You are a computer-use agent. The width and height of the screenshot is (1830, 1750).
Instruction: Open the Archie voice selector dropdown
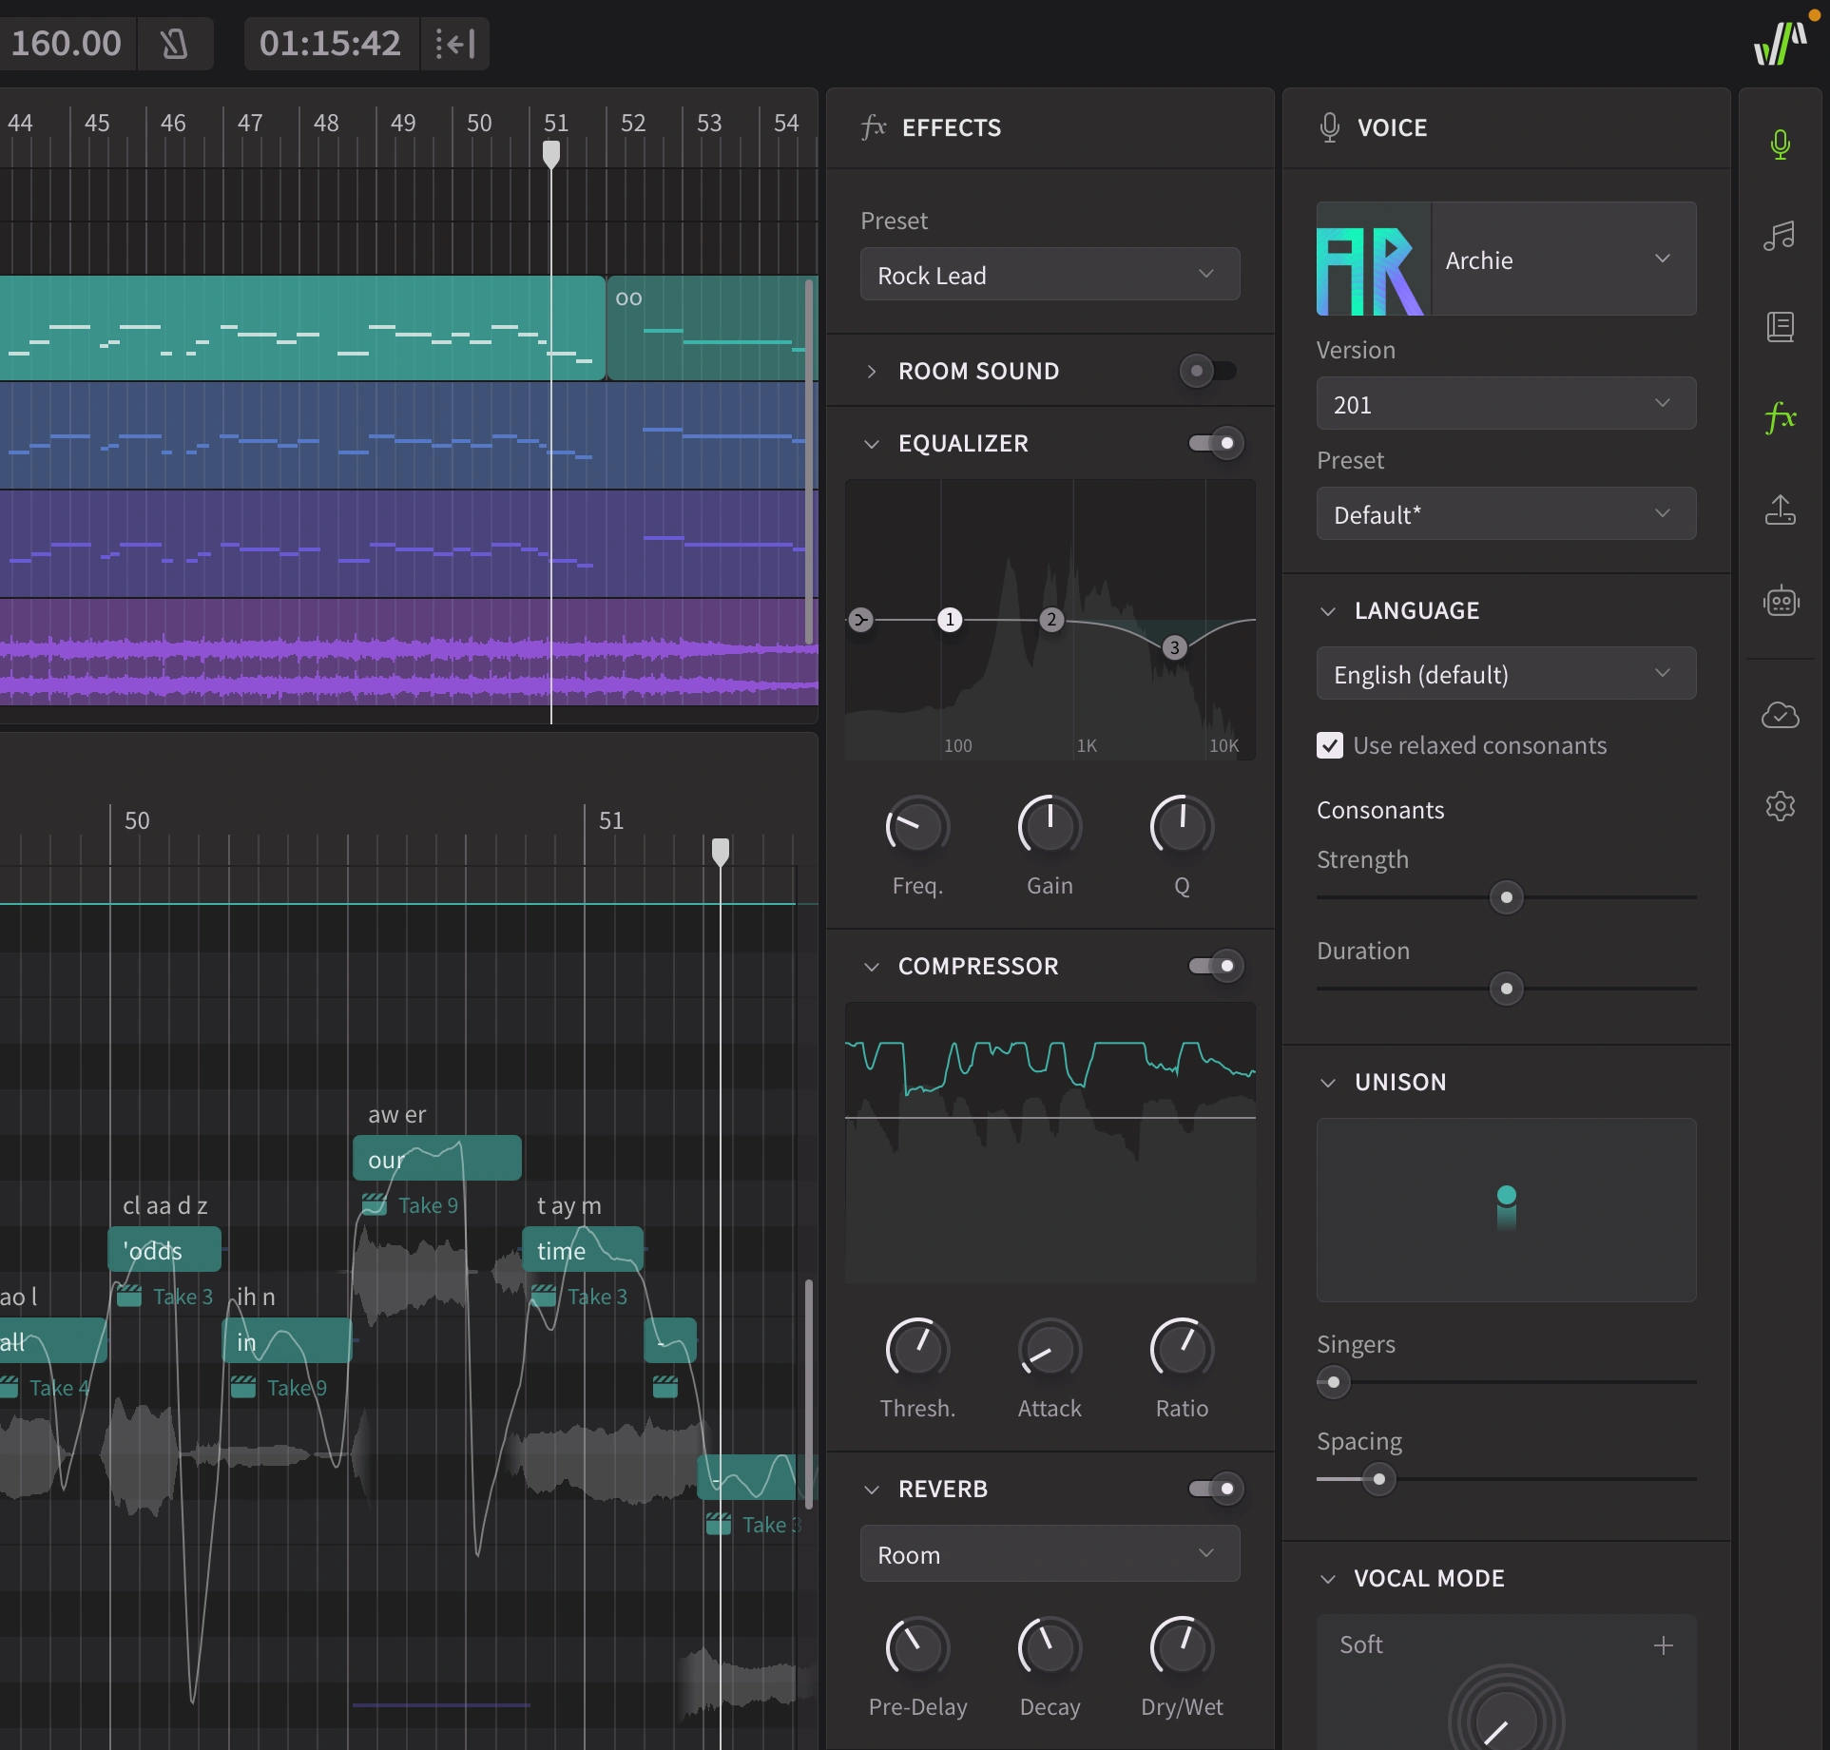click(1563, 259)
